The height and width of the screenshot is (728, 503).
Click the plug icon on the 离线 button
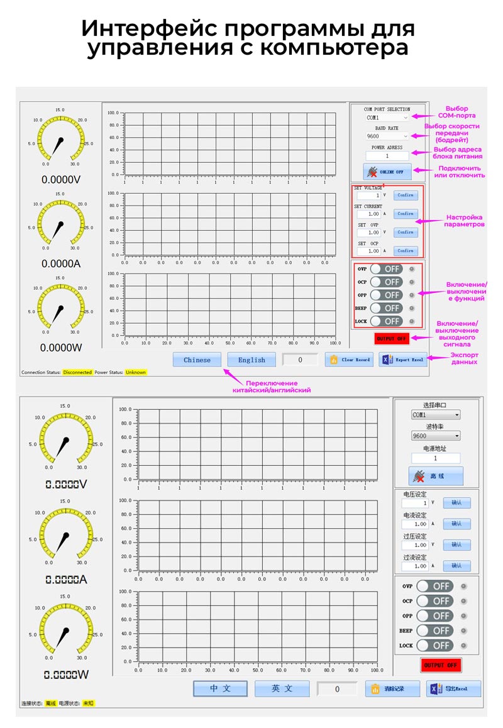418,477
